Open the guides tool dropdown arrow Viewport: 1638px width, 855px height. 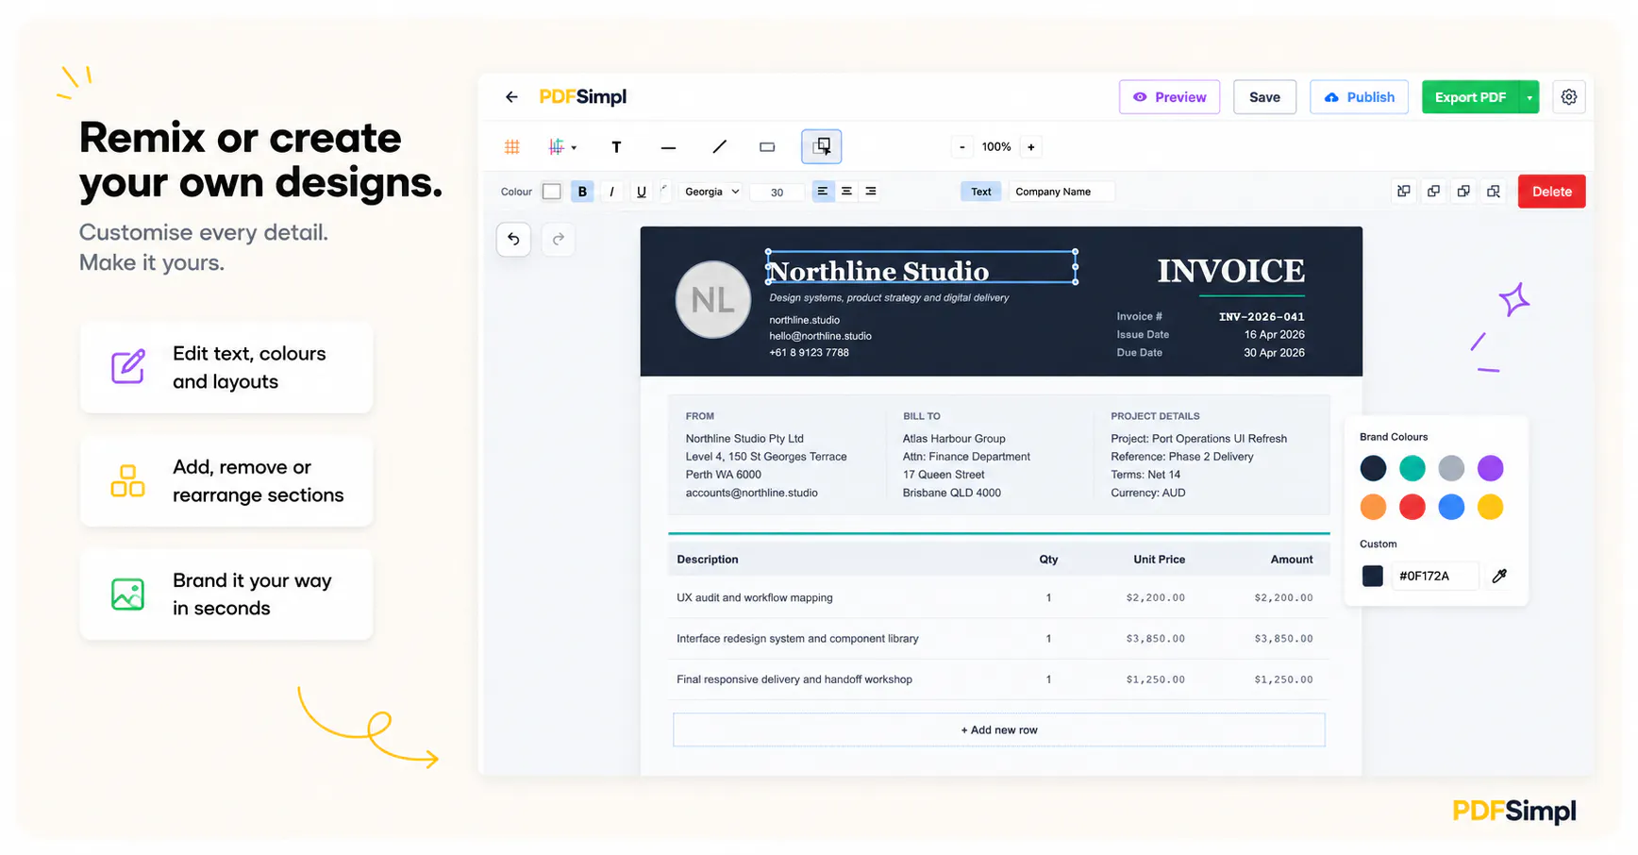(574, 148)
